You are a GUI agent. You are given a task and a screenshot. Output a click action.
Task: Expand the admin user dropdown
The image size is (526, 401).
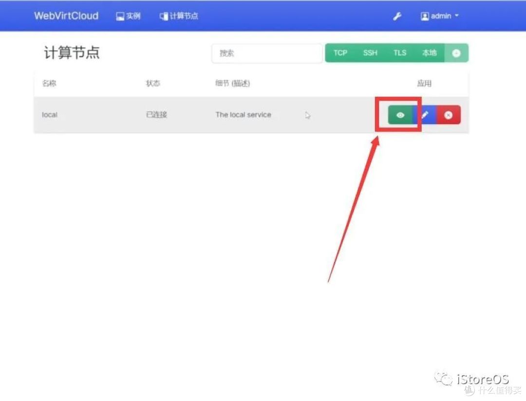click(x=439, y=16)
